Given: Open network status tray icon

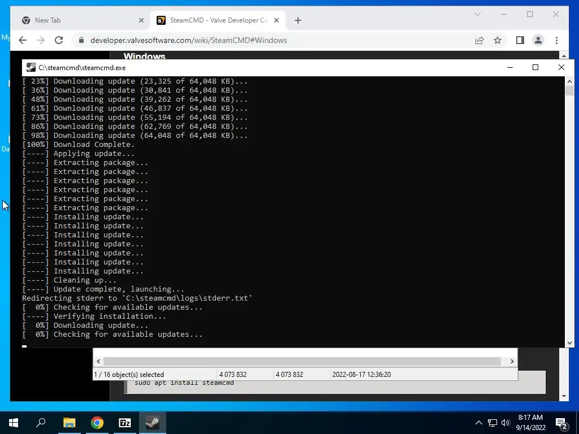Looking at the screenshot, I should [x=492, y=423].
